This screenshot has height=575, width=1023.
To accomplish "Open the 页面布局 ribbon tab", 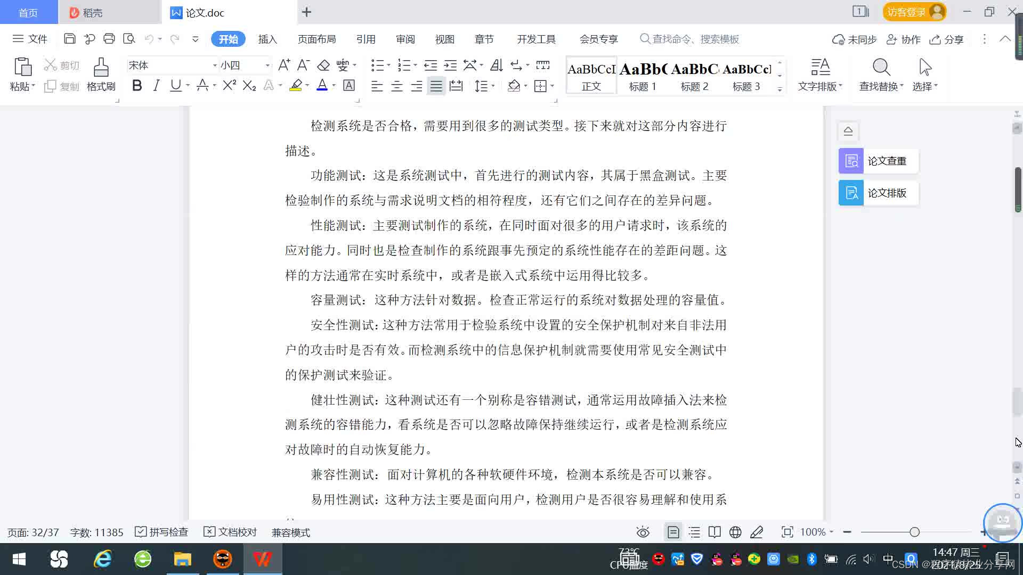I will [x=316, y=39].
